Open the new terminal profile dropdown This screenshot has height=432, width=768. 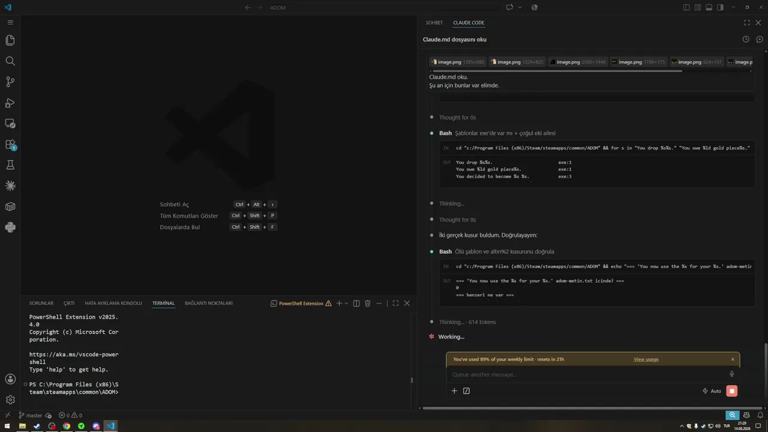pos(346,304)
